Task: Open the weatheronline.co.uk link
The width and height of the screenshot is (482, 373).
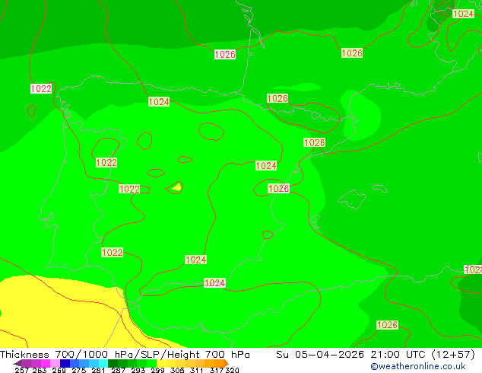Action: (x=418, y=366)
